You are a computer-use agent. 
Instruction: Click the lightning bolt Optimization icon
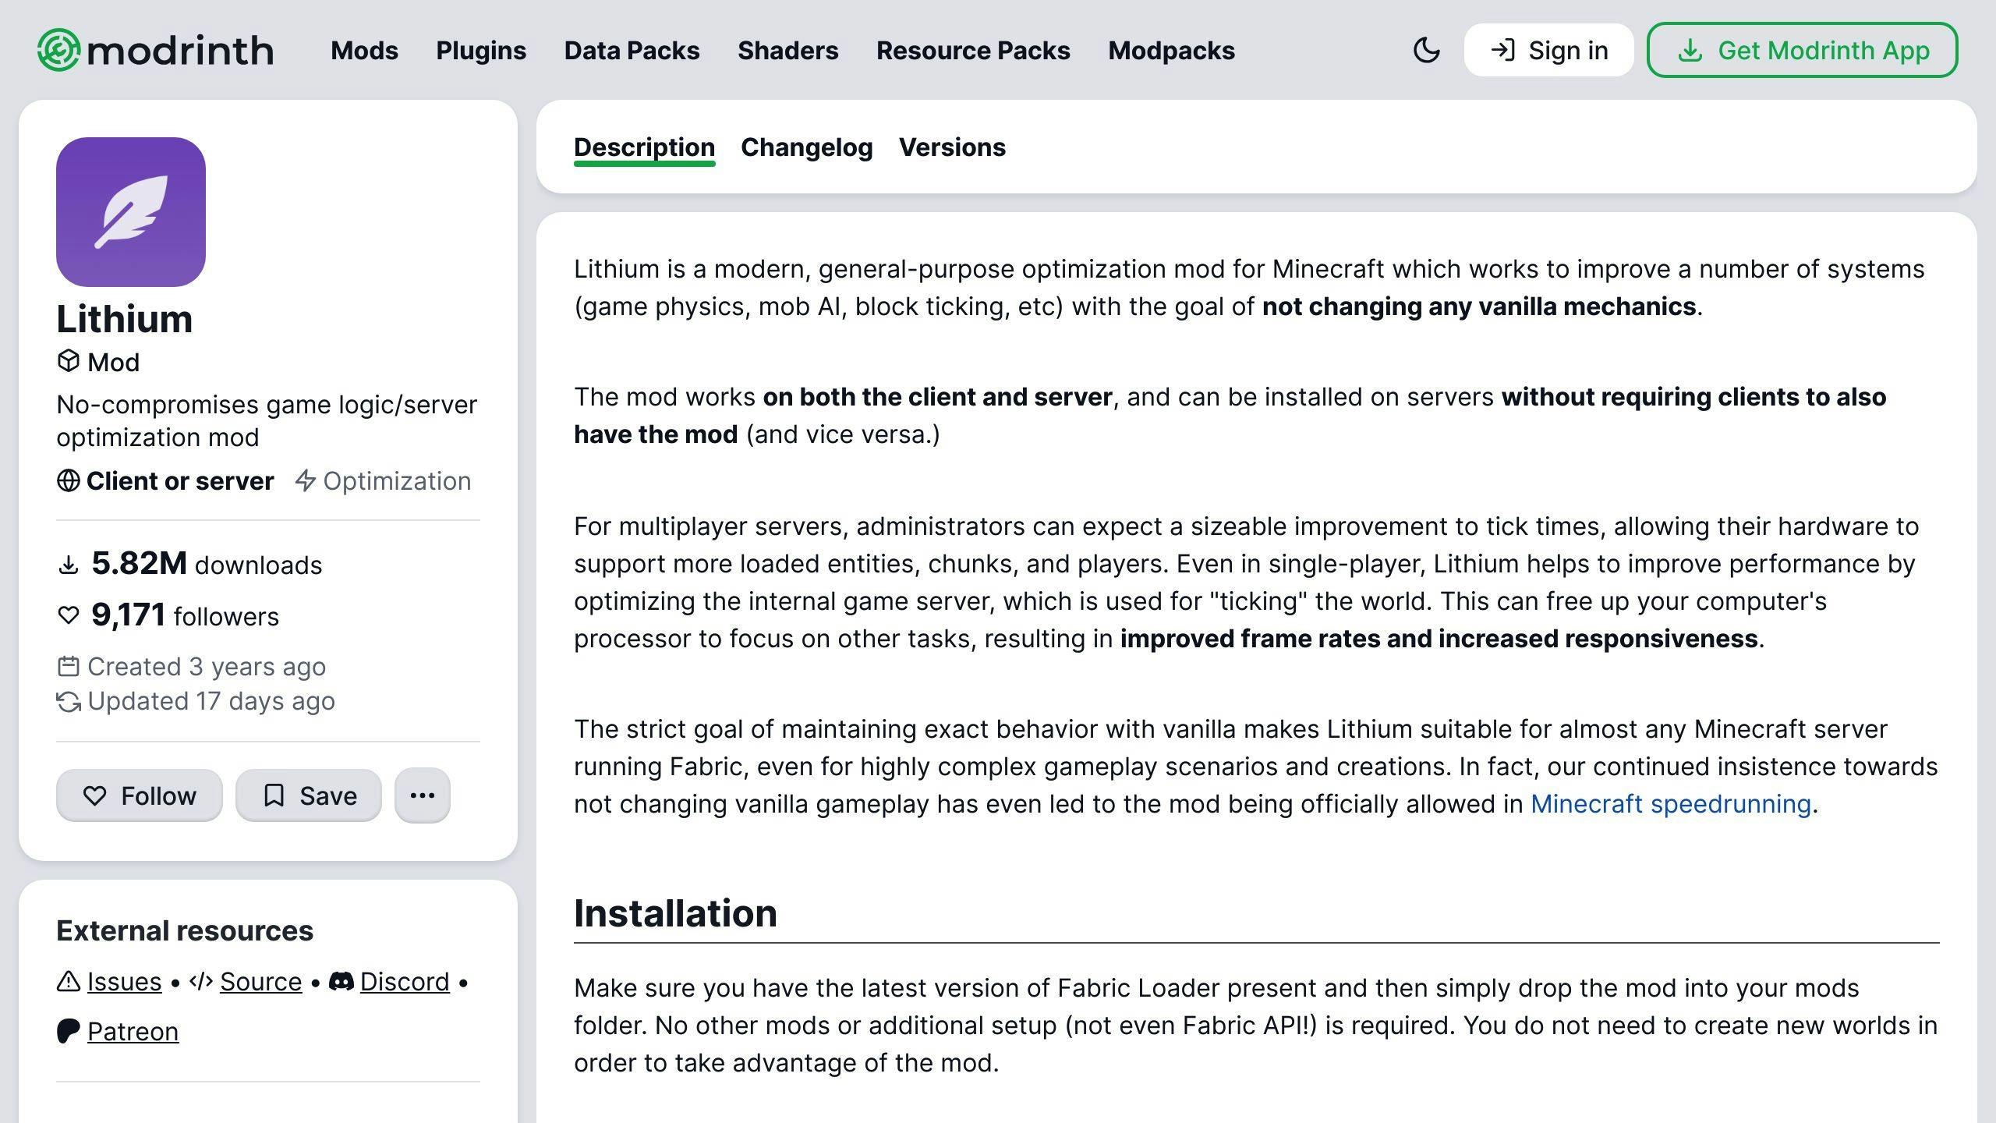point(305,480)
